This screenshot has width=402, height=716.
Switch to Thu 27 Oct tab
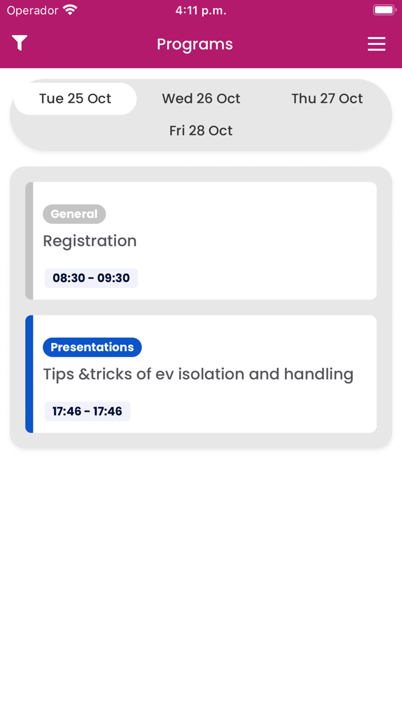pyautogui.click(x=327, y=98)
